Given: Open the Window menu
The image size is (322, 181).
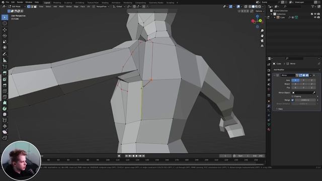Looking at the screenshot, I should pos(29,2).
